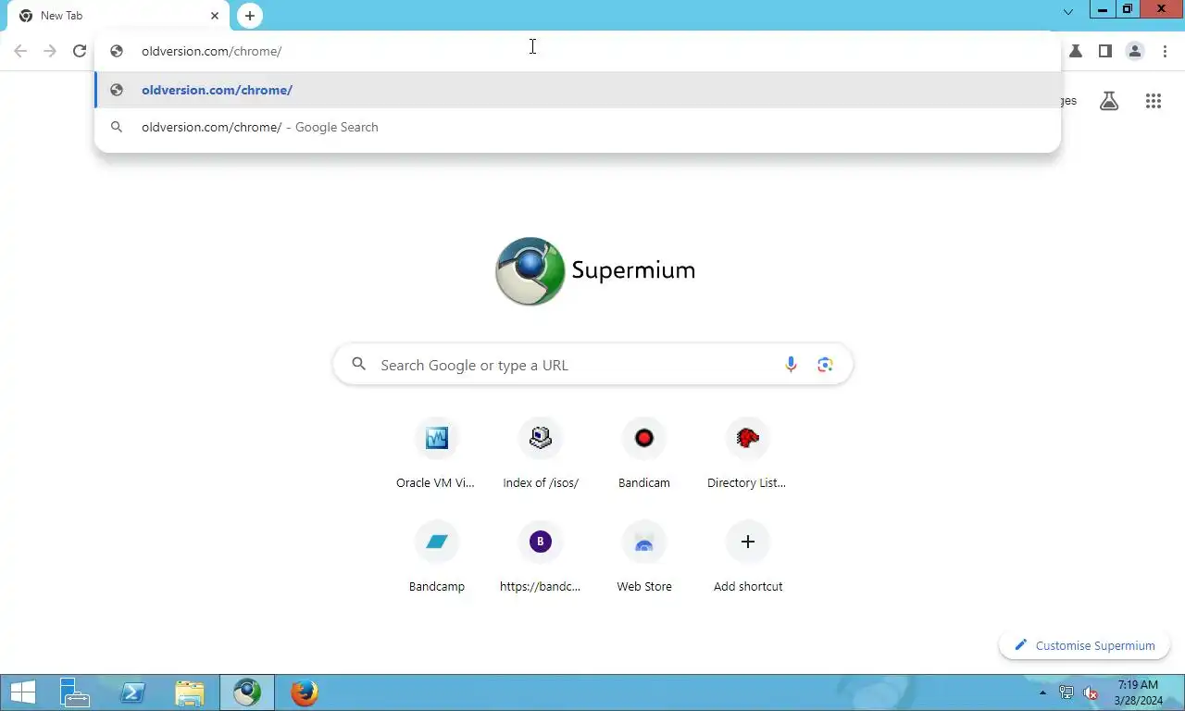Open the muted volume tray icon
This screenshot has height=711, width=1185.
pyautogui.click(x=1091, y=692)
